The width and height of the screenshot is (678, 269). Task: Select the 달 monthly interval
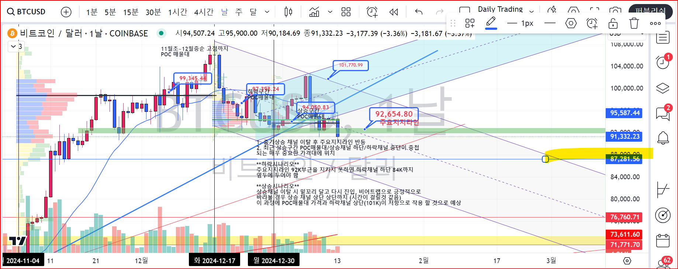pos(253,12)
